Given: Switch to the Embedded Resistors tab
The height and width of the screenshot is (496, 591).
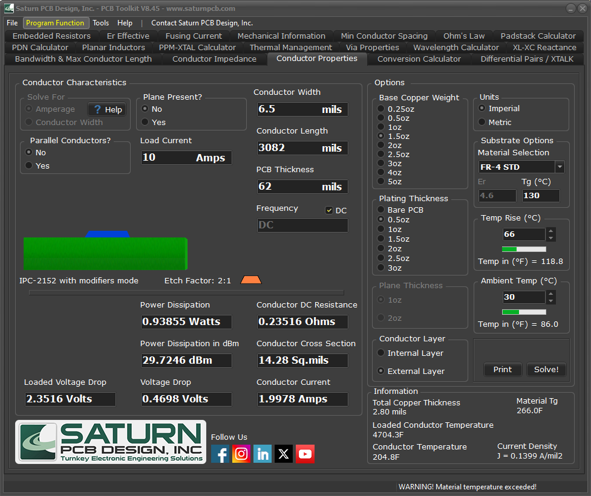Looking at the screenshot, I should tap(51, 36).
